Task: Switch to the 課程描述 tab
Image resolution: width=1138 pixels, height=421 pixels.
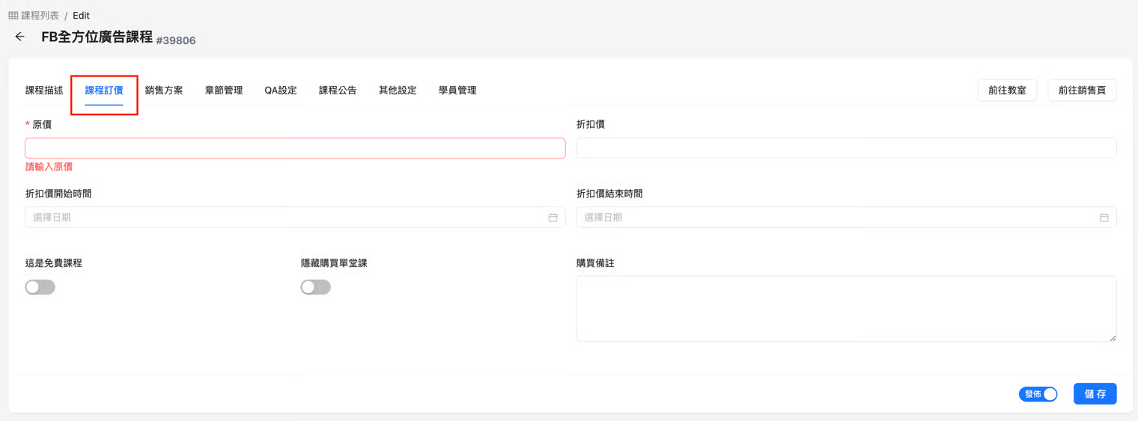Action: point(44,90)
